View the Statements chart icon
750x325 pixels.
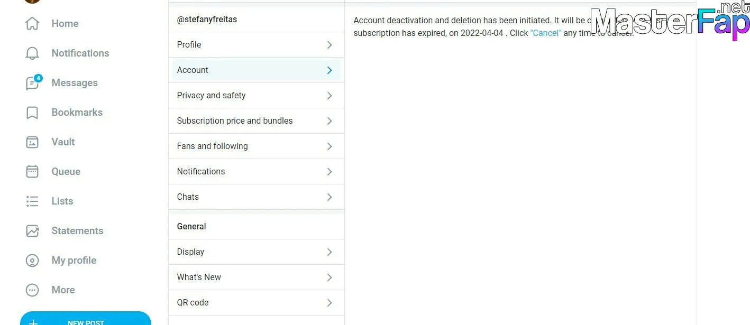[x=32, y=231]
